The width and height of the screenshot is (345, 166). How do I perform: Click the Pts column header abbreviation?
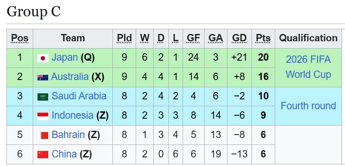point(263,38)
